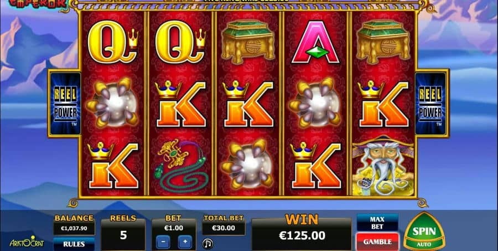Image resolution: width=498 pixels, height=251 pixels.
Task: Click the green Spin Auto button
Action: pos(424,233)
